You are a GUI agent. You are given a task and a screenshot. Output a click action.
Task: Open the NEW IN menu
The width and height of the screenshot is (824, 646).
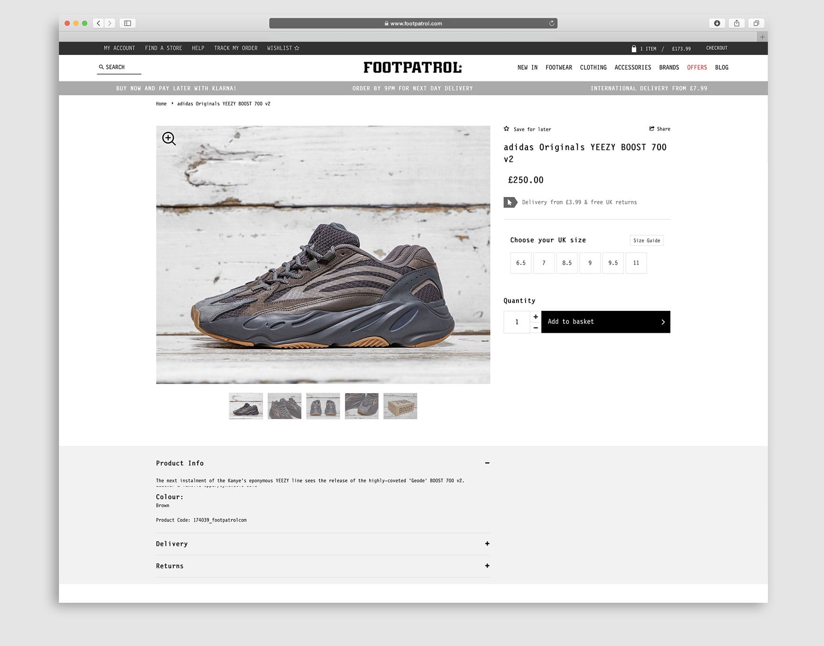click(527, 67)
